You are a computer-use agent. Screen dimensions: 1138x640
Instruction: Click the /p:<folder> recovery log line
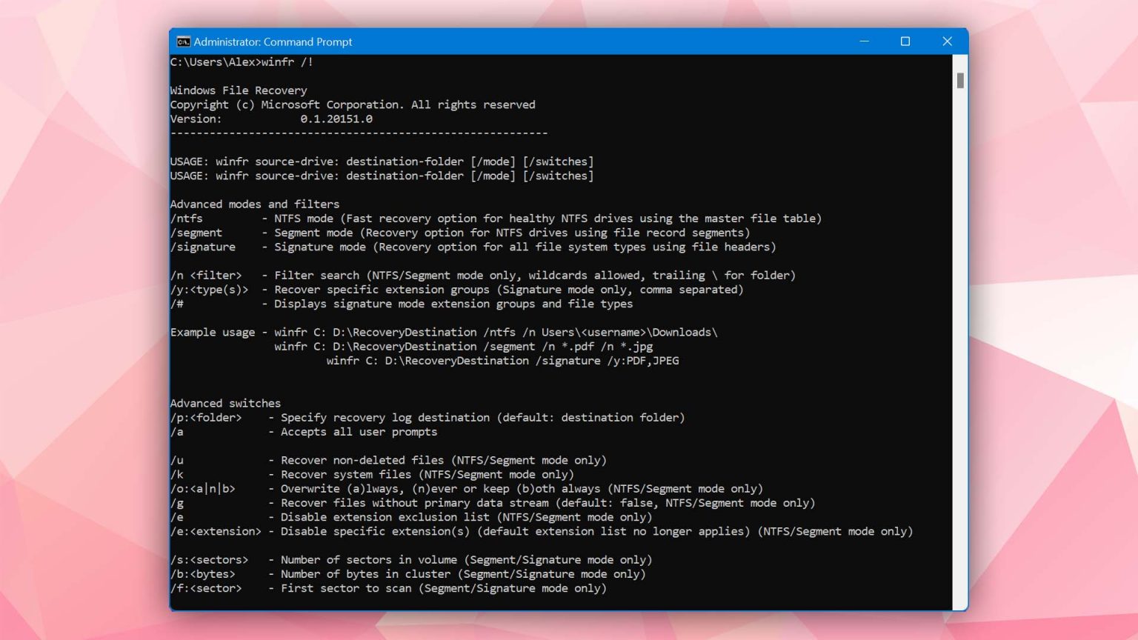(x=427, y=417)
